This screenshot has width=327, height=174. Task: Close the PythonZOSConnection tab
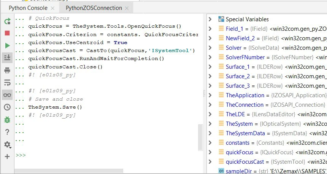click(x=127, y=8)
